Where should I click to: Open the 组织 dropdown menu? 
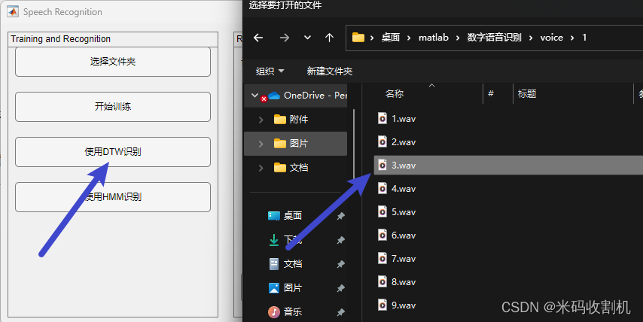tap(270, 71)
